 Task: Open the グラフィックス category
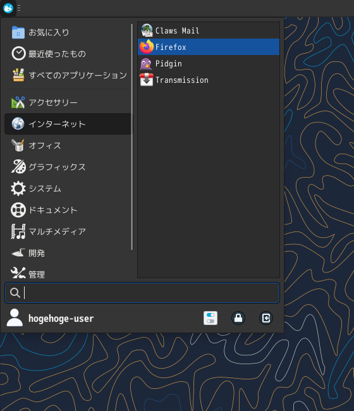pos(68,167)
